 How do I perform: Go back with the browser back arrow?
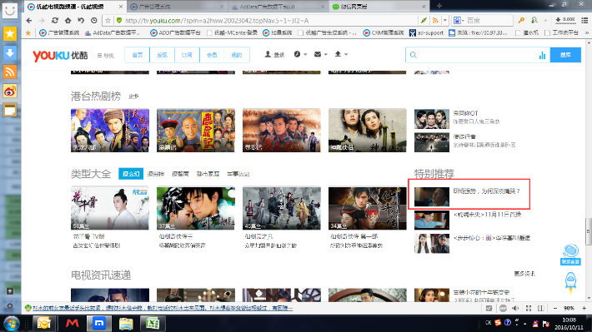pyautogui.click(x=29, y=20)
